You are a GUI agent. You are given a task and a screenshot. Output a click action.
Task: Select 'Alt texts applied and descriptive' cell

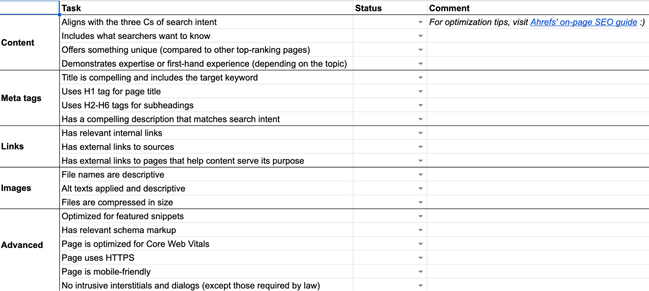pos(206,188)
